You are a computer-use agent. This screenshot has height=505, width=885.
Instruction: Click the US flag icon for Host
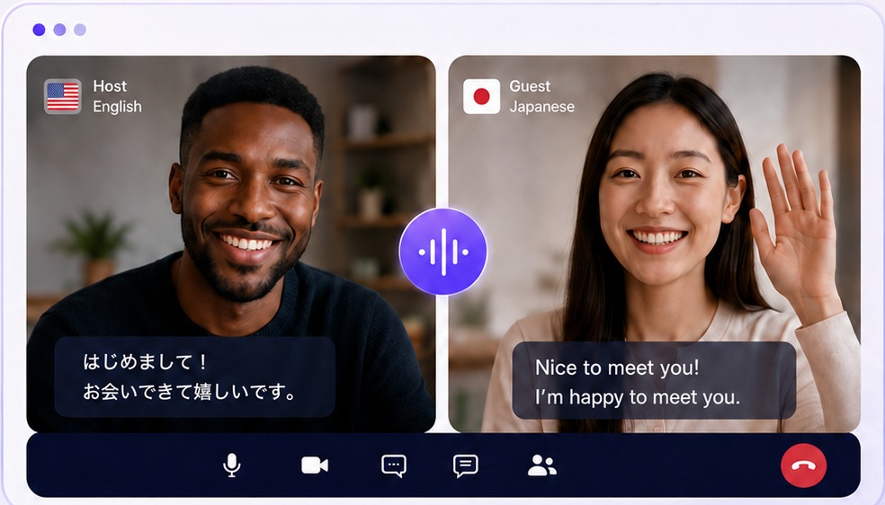coord(63,96)
